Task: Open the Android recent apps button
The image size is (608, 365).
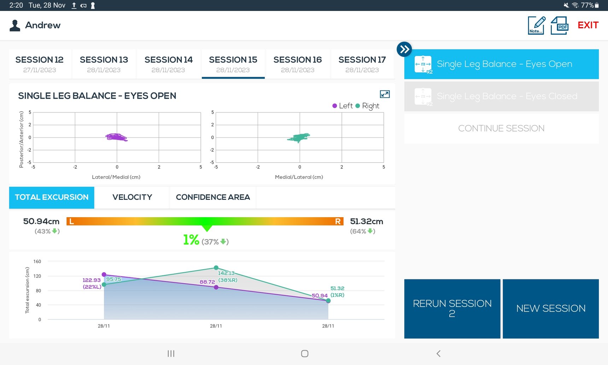Action: (171, 353)
